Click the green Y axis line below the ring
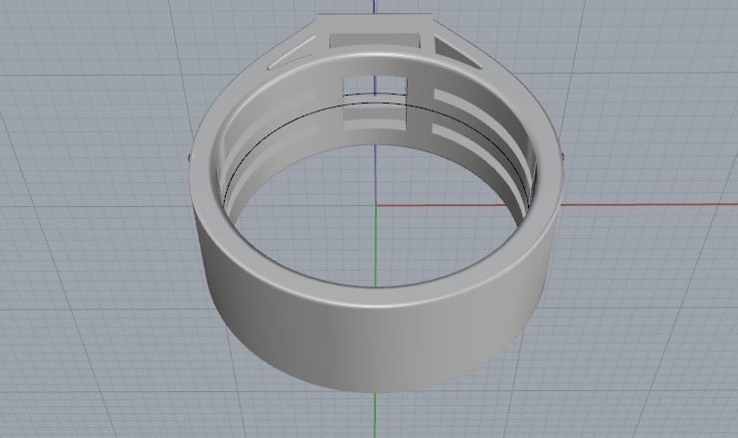Screen dimensions: 738x438 (x=375, y=415)
